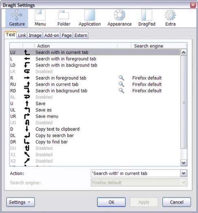Click the DR gesture arrow icon
The width and height of the screenshot is (198, 213).
click(x=27, y=142)
